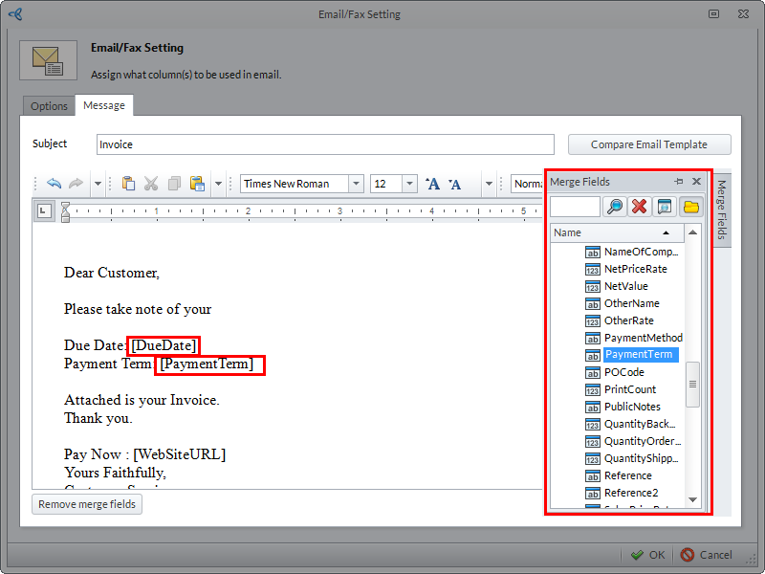Viewport: 765px width, 574px height.
Task: Click the Cut scissors icon
Action: [x=151, y=184]
